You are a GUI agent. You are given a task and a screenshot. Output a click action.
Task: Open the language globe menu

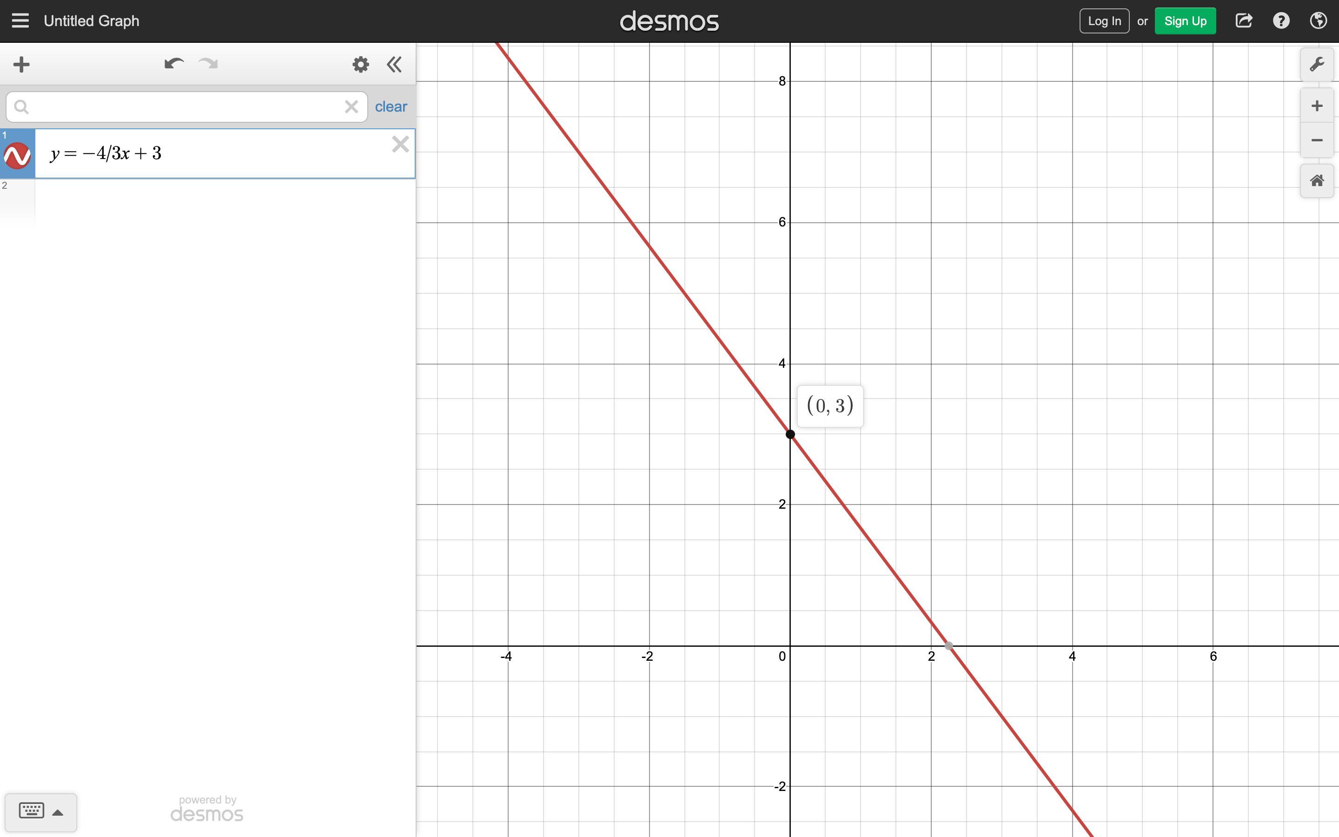1319,21
